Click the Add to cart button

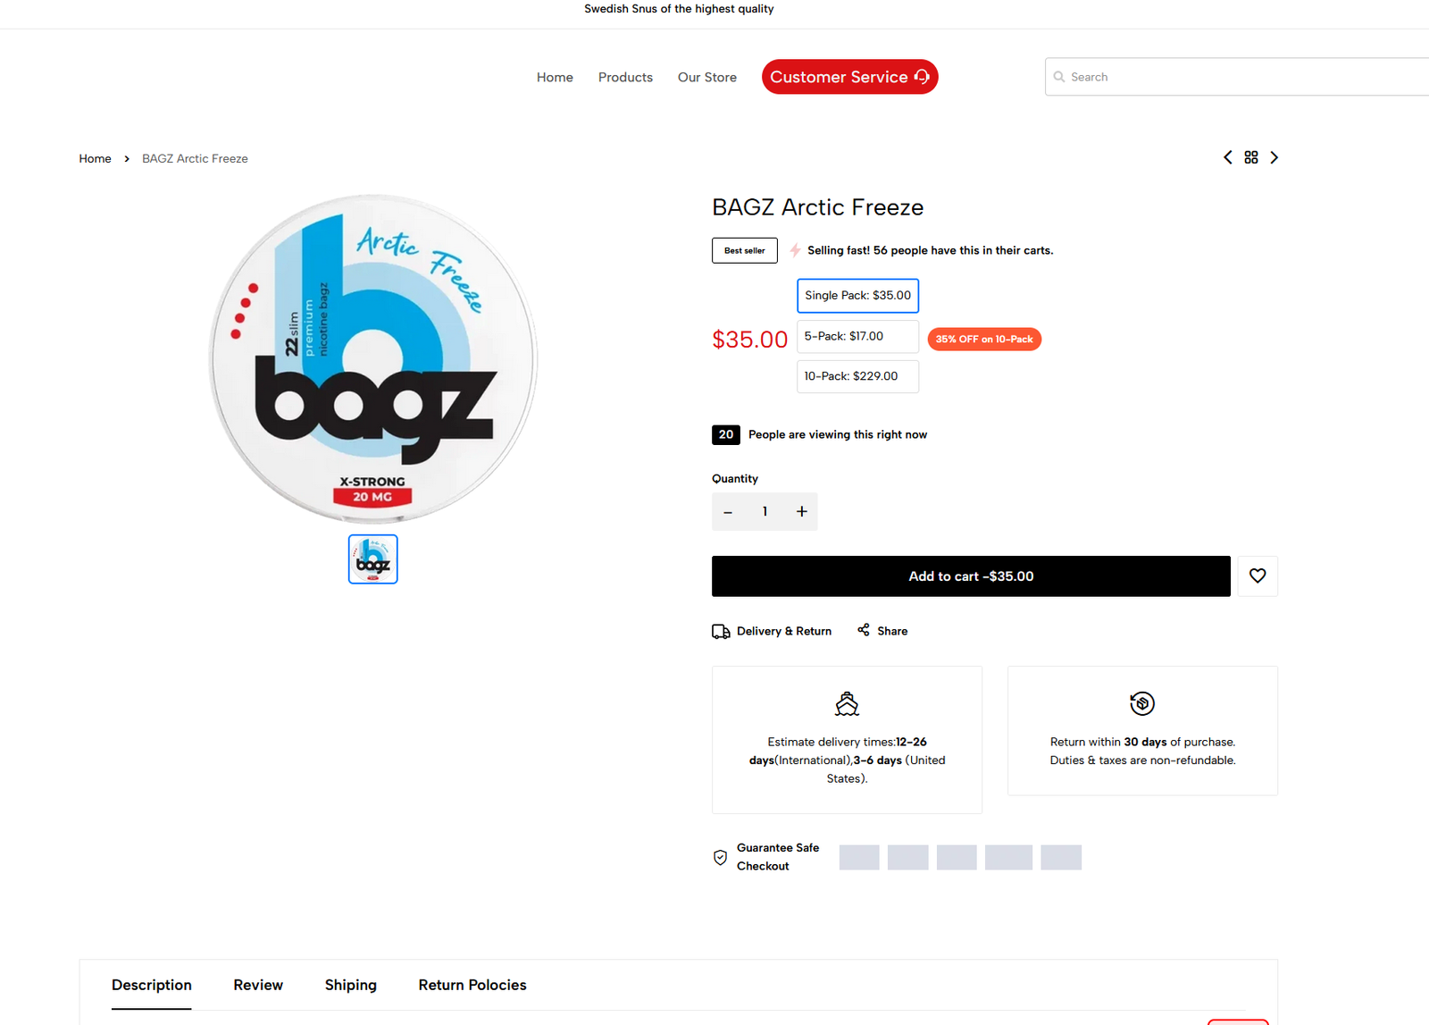[x=970, y=576]
